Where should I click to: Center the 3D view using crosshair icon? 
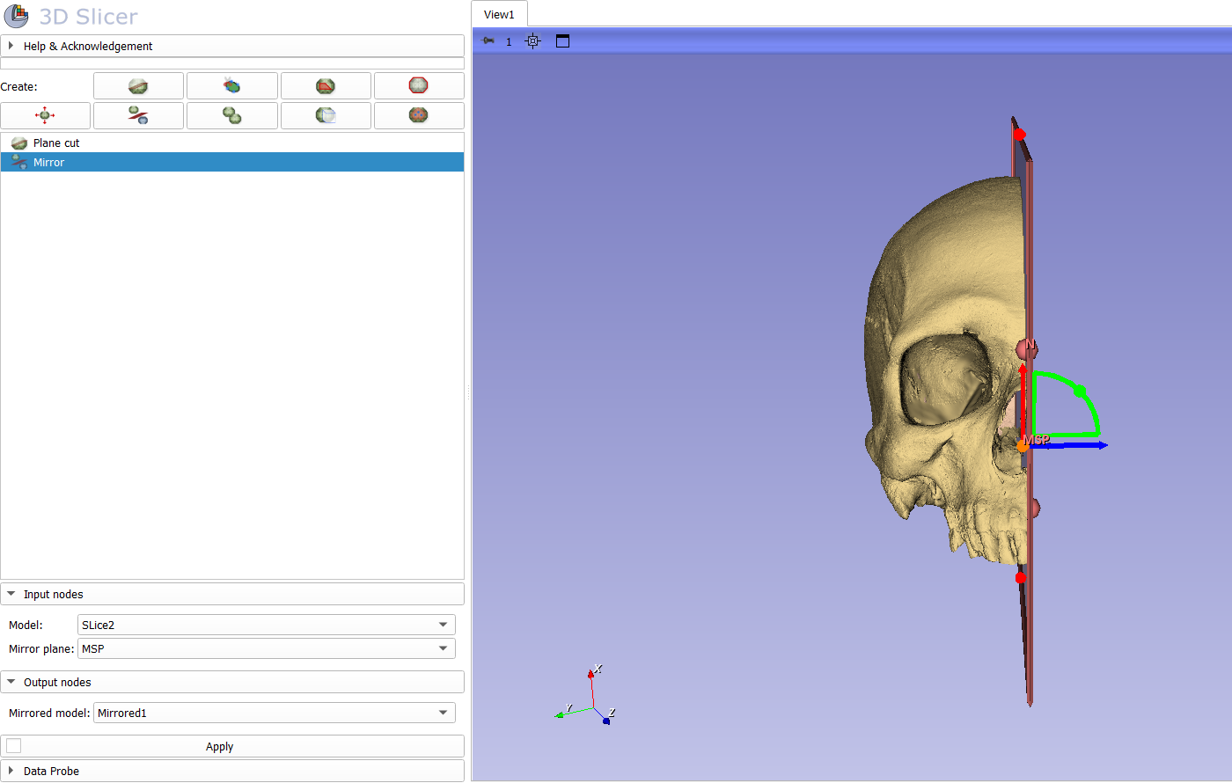(x=532, y=41)
